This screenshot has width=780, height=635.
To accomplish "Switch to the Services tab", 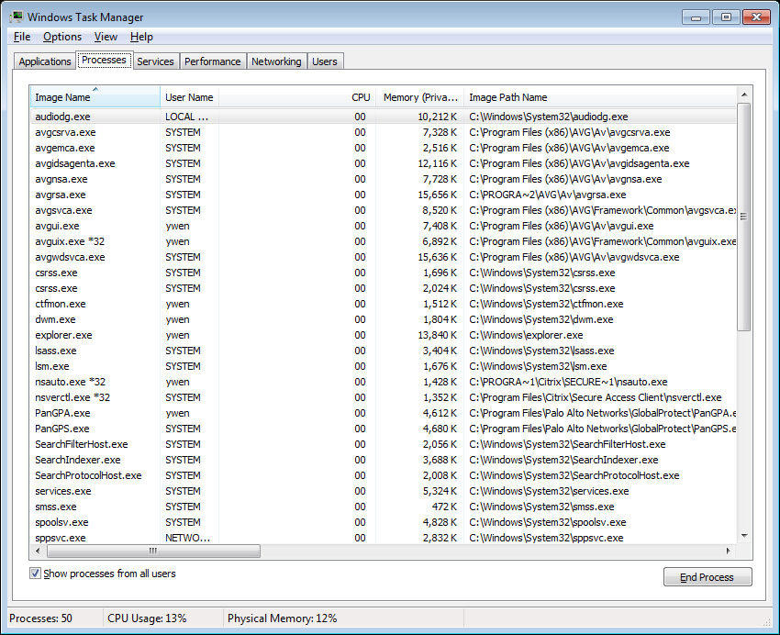I will click(x=155, y=61).
